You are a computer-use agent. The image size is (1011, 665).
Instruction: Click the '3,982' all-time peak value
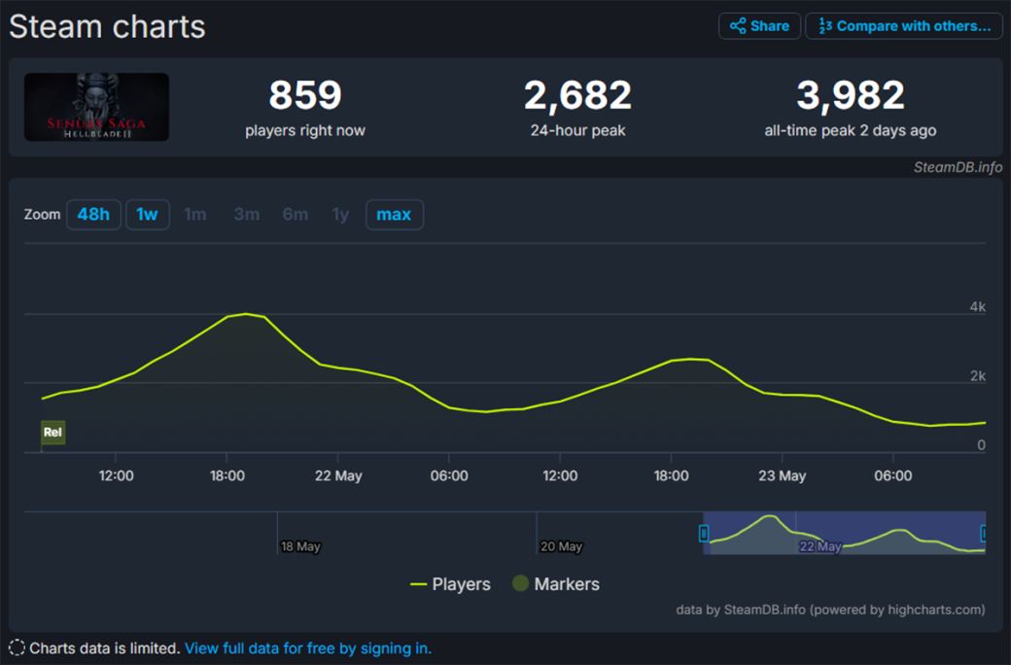(x=851, y=95)
